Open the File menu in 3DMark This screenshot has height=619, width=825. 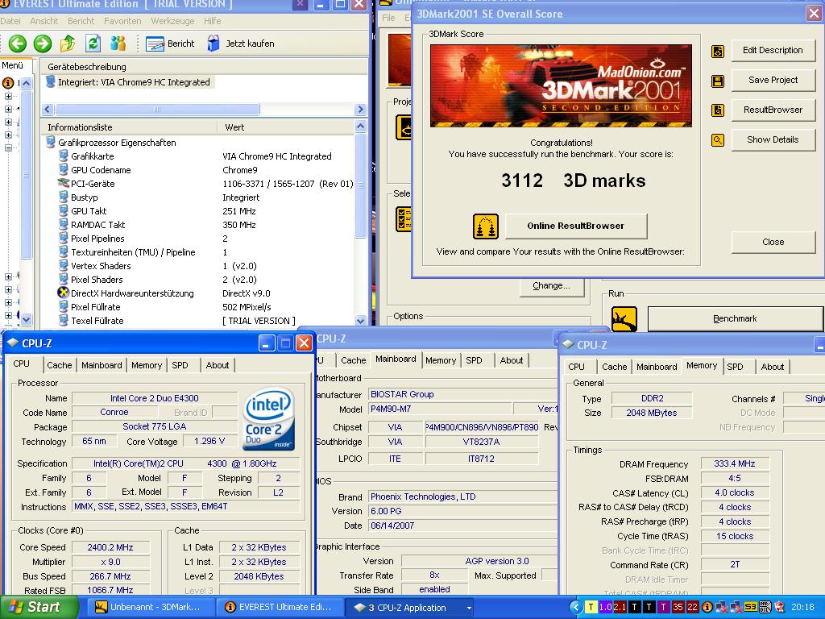[388, 18]
